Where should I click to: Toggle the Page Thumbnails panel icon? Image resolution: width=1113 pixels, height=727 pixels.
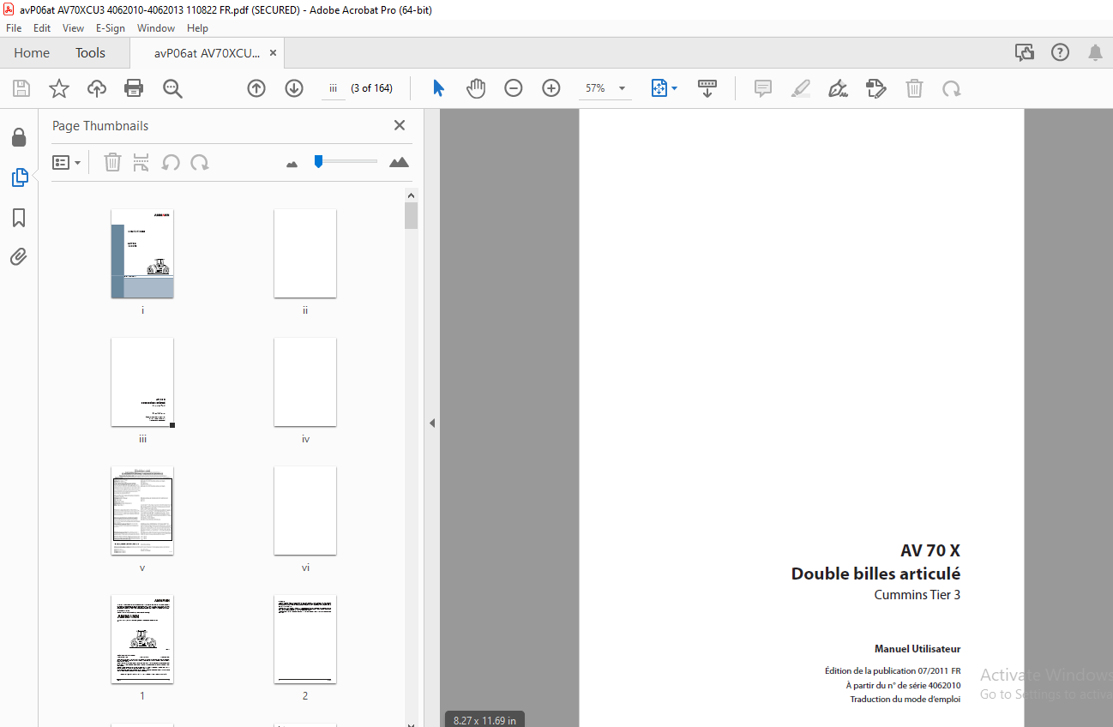[x=19, y=177]
